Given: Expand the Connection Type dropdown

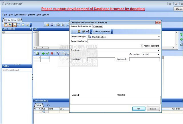Looking at the screenshot, I should (x=159, y=37).
